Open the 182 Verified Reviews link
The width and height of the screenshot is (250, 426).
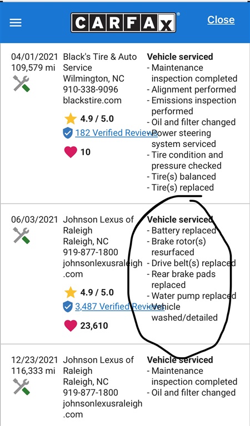point(117,133)
